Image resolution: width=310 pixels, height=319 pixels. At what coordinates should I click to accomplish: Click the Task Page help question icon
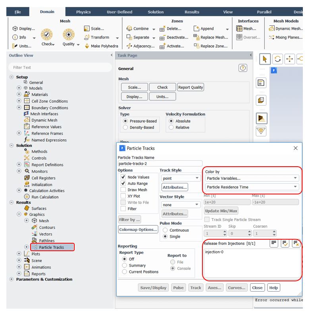pyautogui.click(x=243, y=68)
